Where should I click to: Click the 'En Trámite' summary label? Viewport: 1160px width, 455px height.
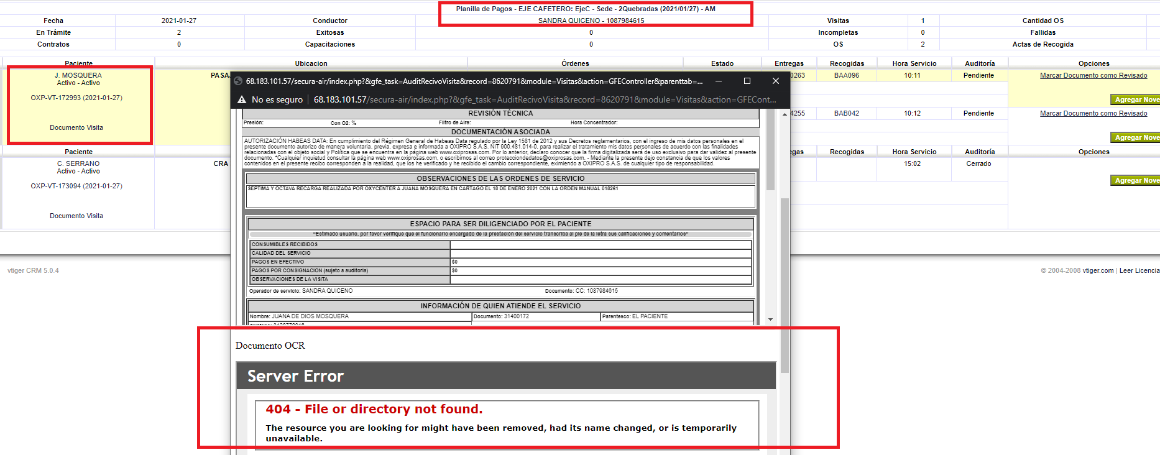53,32
